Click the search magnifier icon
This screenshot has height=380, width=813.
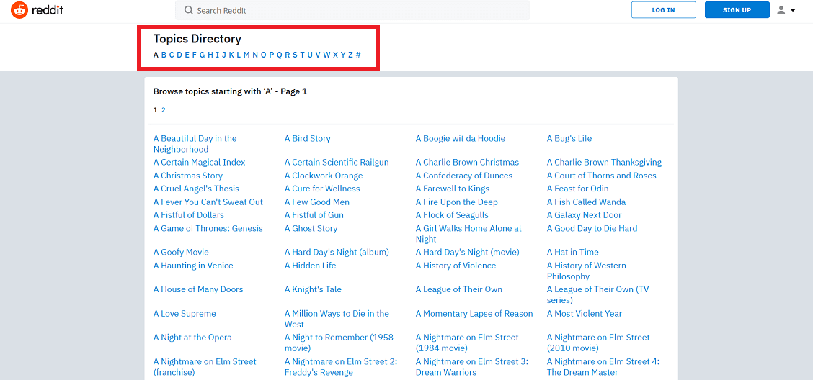[x=189, y=10]
